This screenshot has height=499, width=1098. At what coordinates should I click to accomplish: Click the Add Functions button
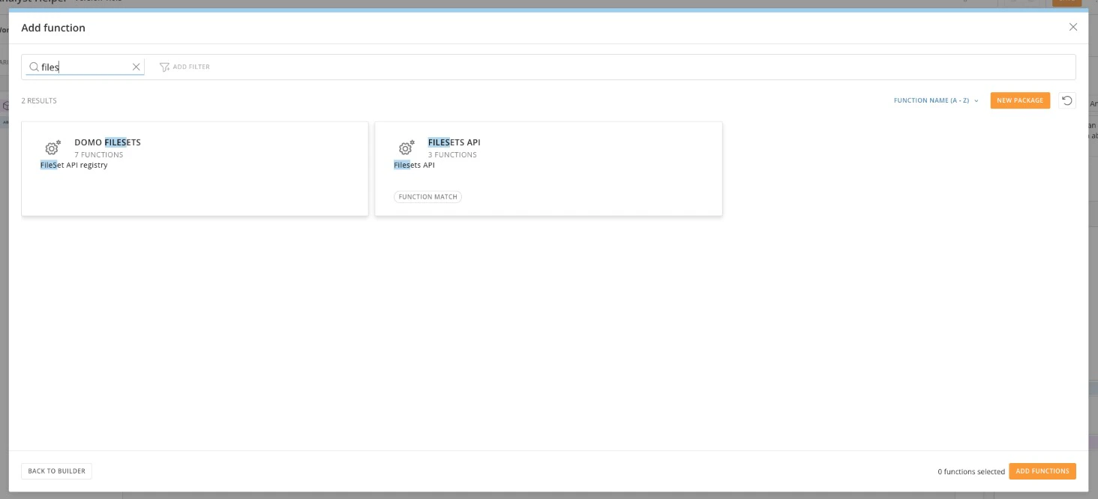pyautogui.click(x=1042, y=471)
